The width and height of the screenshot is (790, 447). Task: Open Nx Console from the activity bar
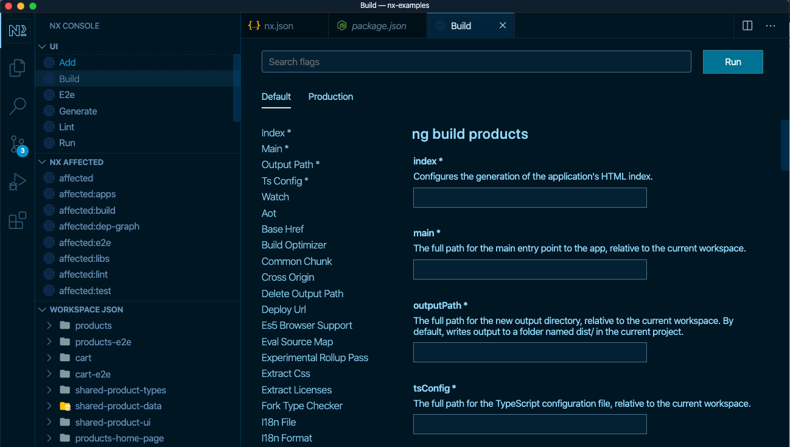[17, 30]
